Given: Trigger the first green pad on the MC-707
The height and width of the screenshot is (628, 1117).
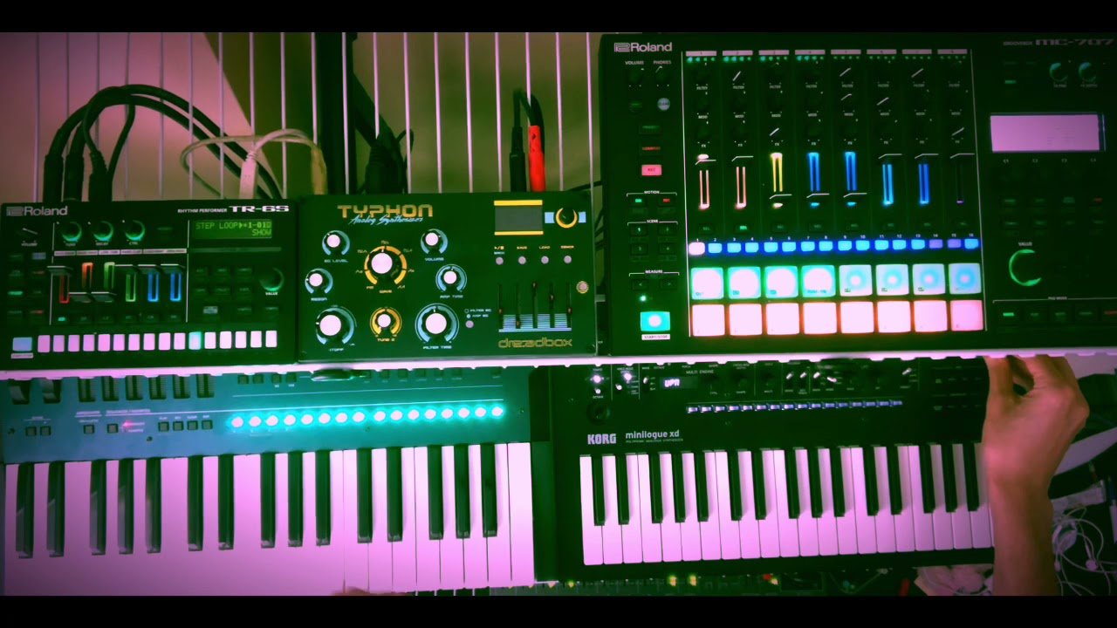Looking at the screenshot, I should tap(707, 282).
